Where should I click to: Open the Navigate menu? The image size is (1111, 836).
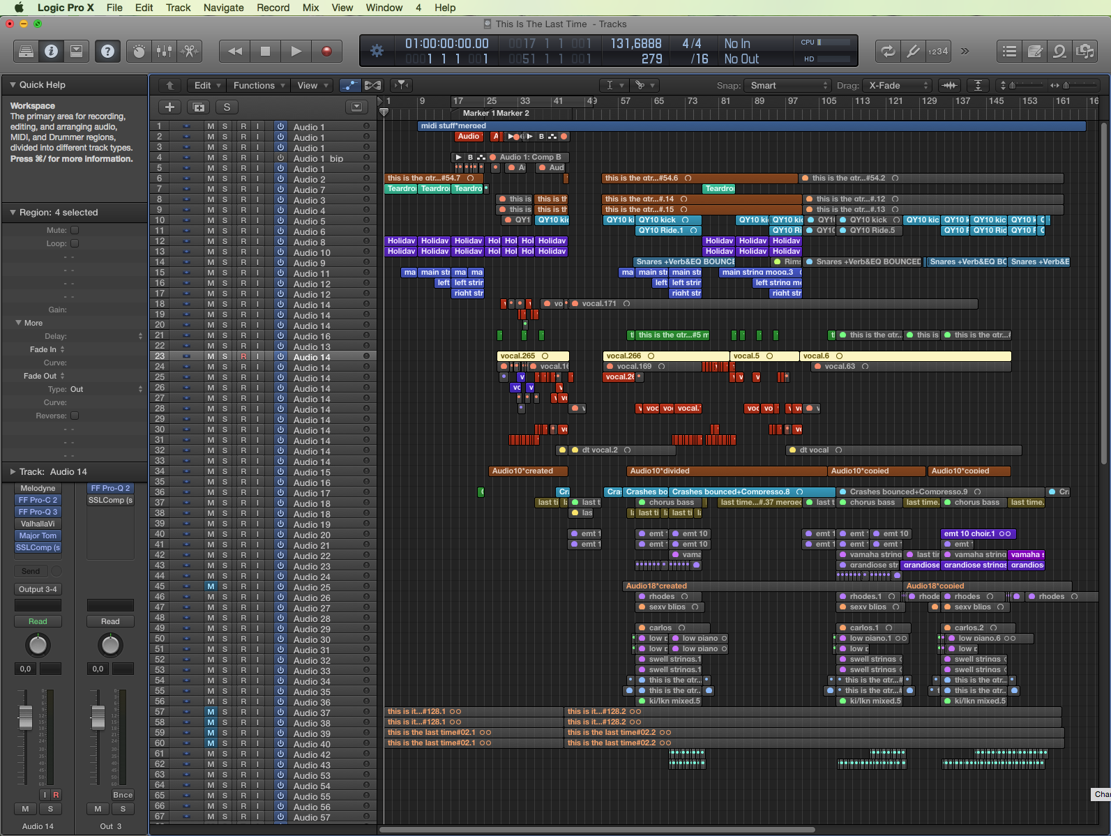pos(223,8)
